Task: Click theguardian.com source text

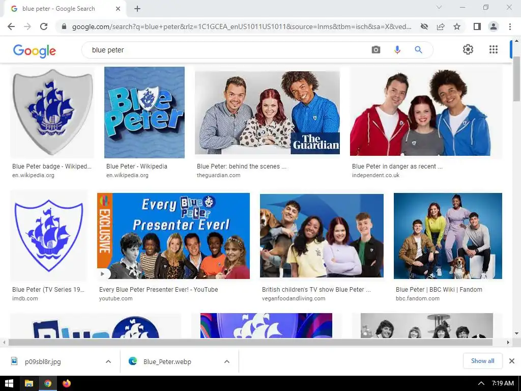Action: [218, 175]
